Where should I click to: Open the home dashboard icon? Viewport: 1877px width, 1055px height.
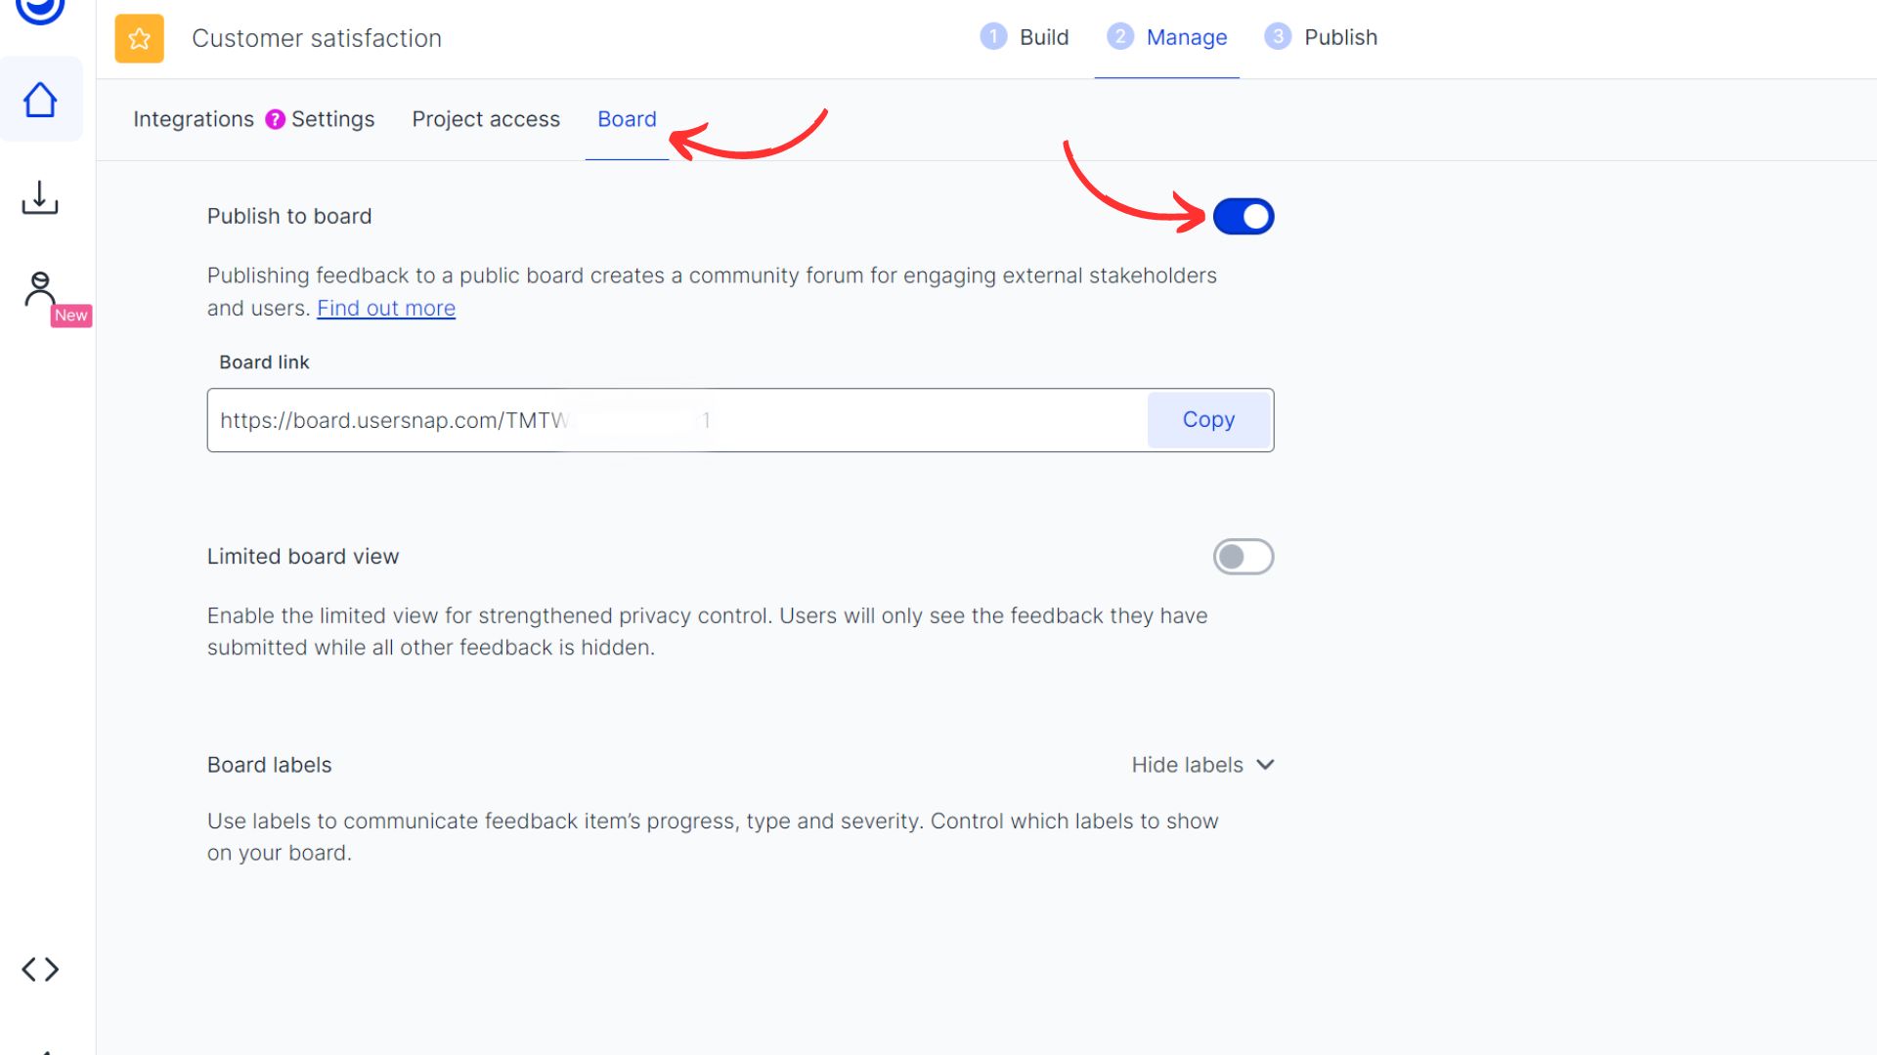tap(40, 100)
